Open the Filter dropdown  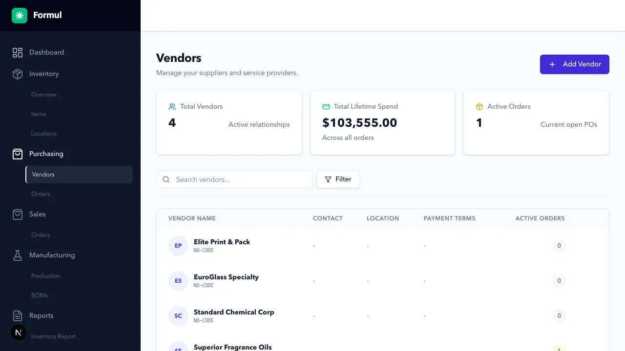[x=338, y=179]
